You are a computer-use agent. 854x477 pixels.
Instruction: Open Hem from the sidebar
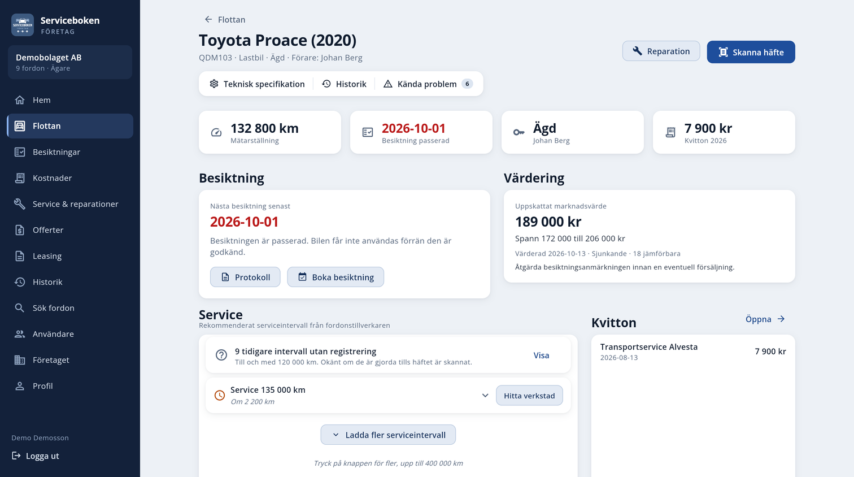click(x=70, y=100)
